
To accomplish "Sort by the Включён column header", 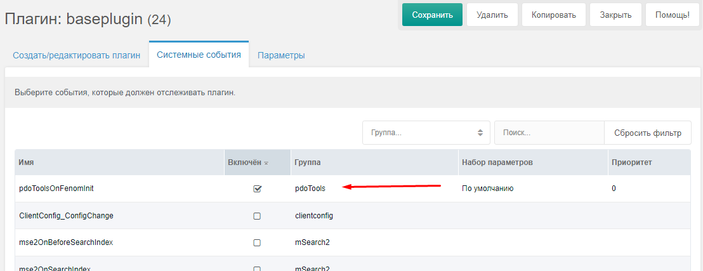I will 257,162.
